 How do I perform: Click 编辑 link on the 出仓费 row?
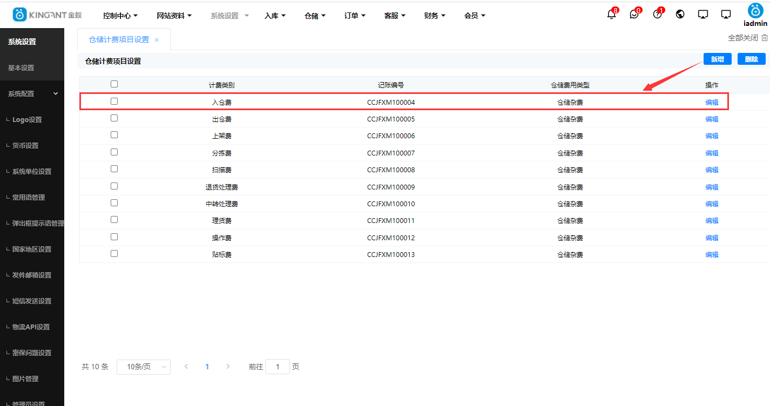click(x=712, y=119)
